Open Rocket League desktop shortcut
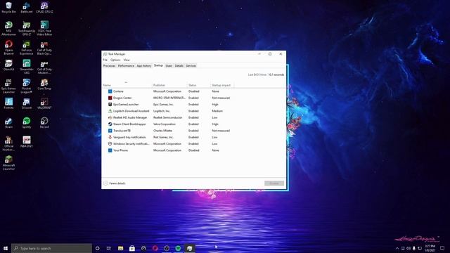The height and width of the screenshot is (253, 450). 27,86
